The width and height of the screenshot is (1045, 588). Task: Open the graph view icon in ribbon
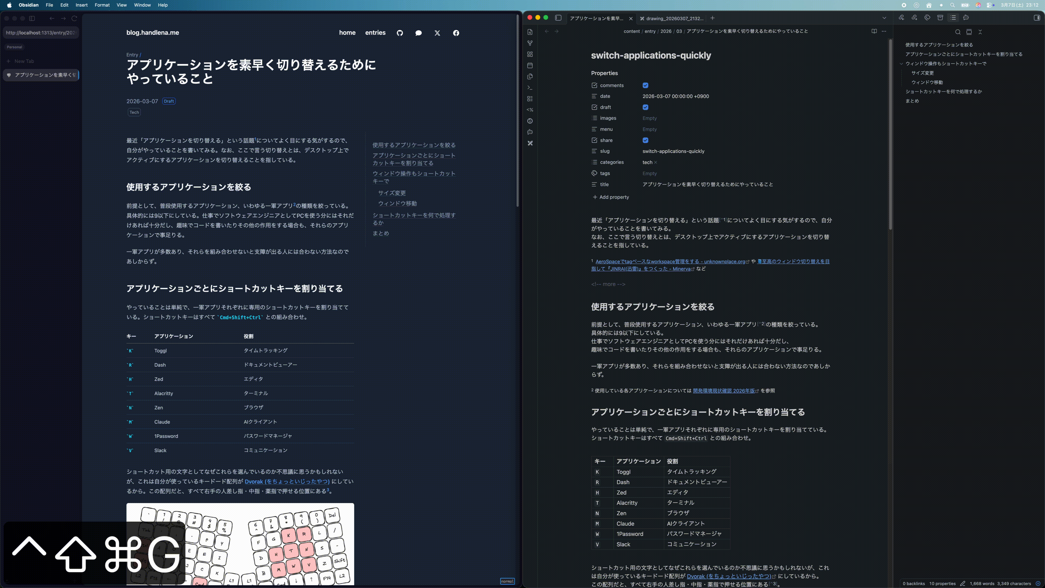pos(530,43)
